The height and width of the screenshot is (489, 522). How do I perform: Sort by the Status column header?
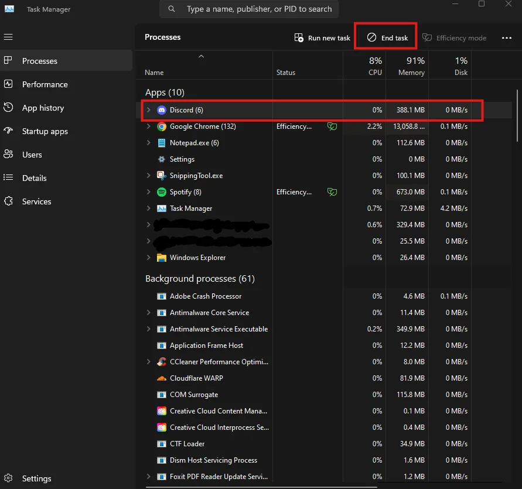[308, 65]
